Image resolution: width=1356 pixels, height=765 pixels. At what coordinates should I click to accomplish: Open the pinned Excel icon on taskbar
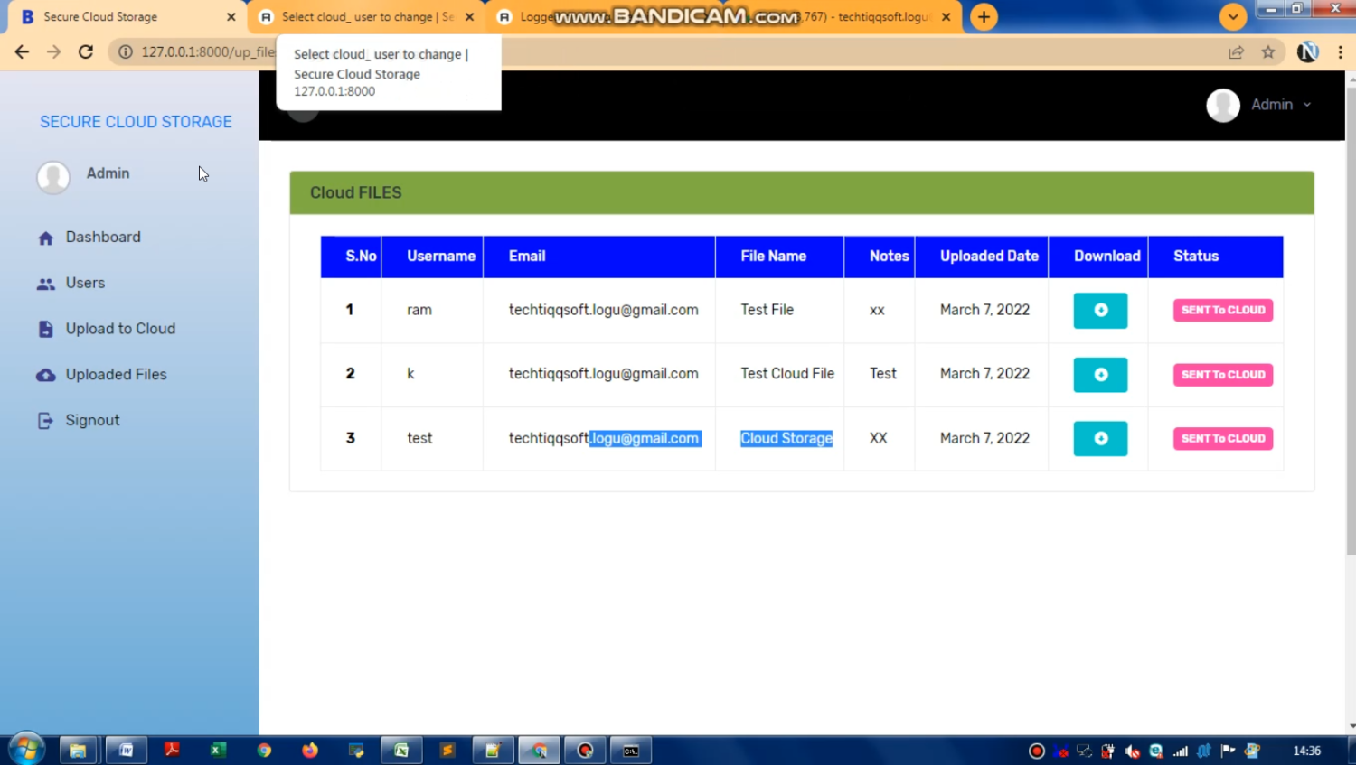pyautogui.click(x=218, y=751)
